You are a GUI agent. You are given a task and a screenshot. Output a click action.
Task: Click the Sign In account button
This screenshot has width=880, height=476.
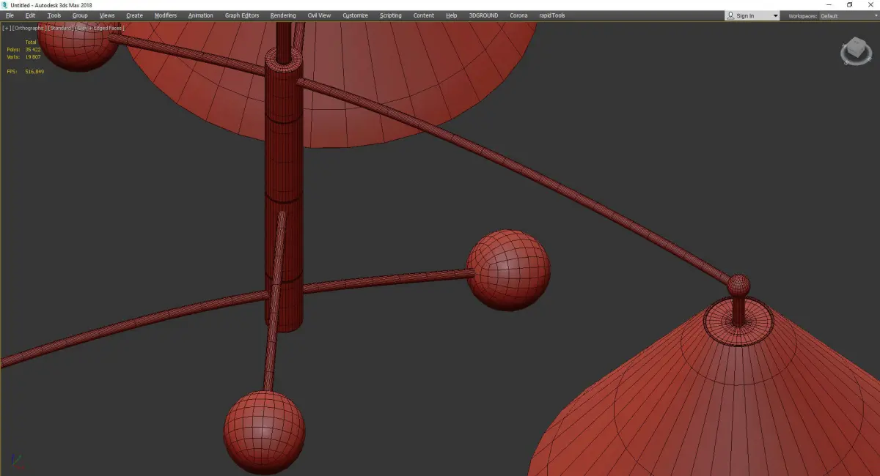coord(752,15)
